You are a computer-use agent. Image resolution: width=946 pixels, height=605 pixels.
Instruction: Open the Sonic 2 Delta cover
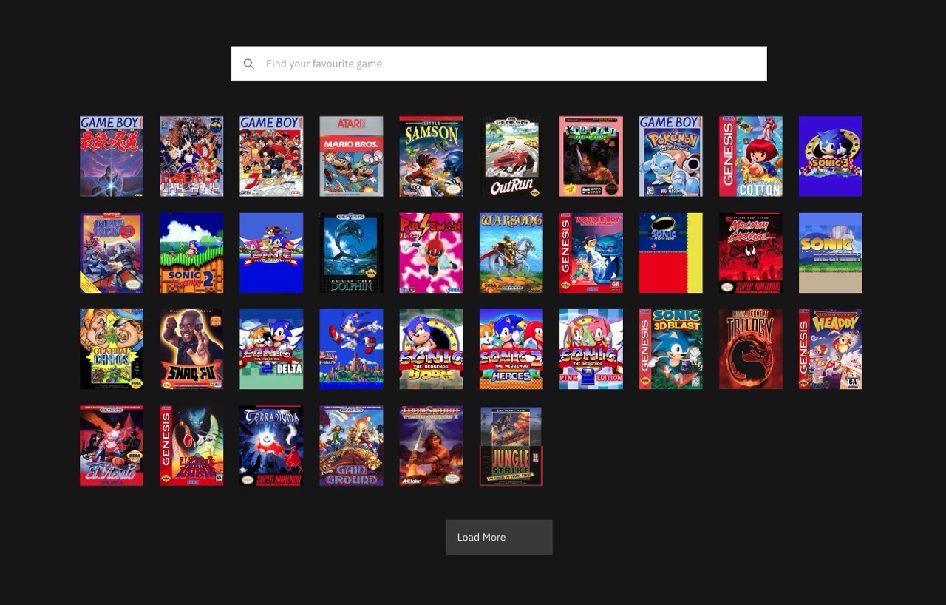271,349
